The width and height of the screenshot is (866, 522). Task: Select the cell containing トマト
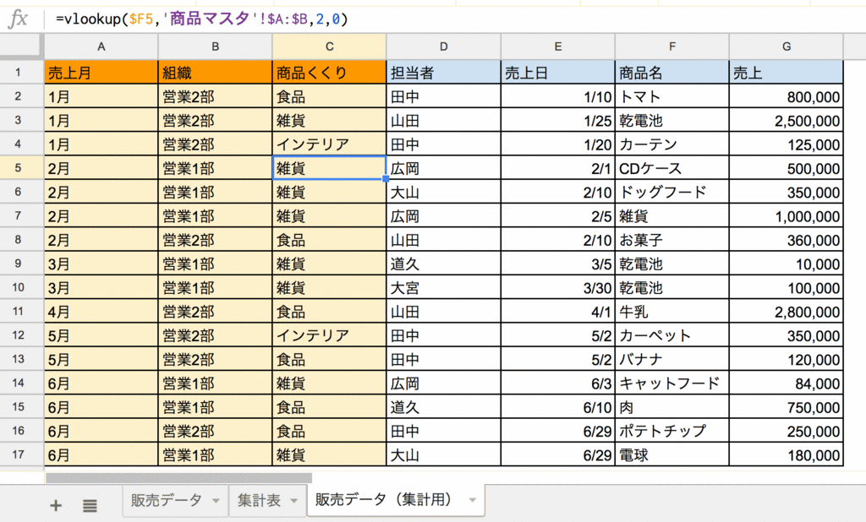coord(671,96)
